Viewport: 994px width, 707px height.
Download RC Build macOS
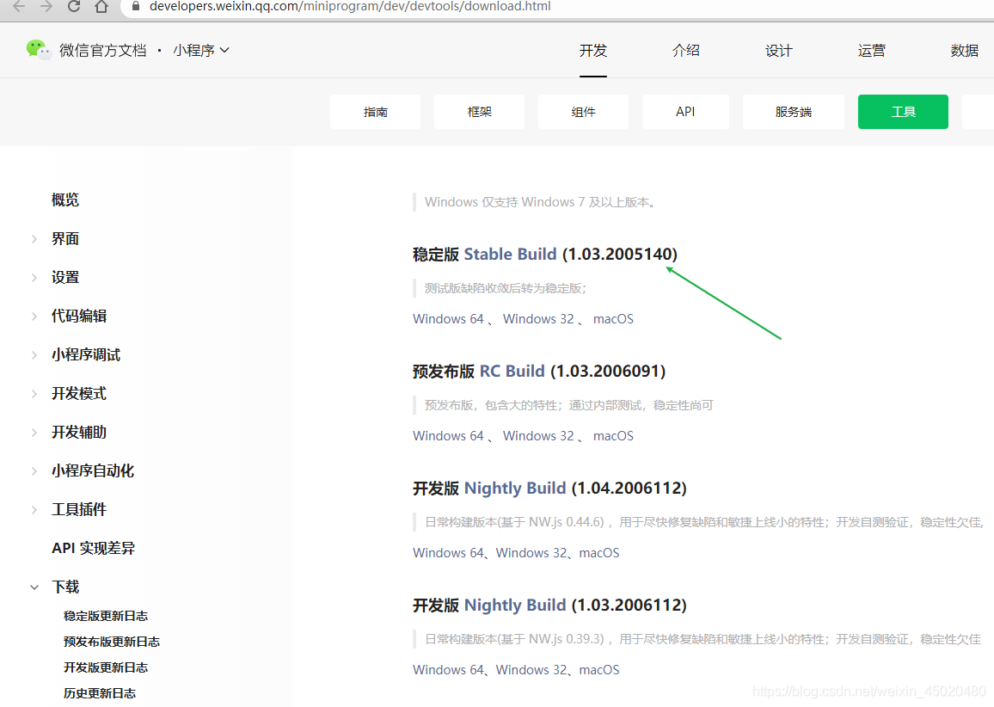click(613, 436)
